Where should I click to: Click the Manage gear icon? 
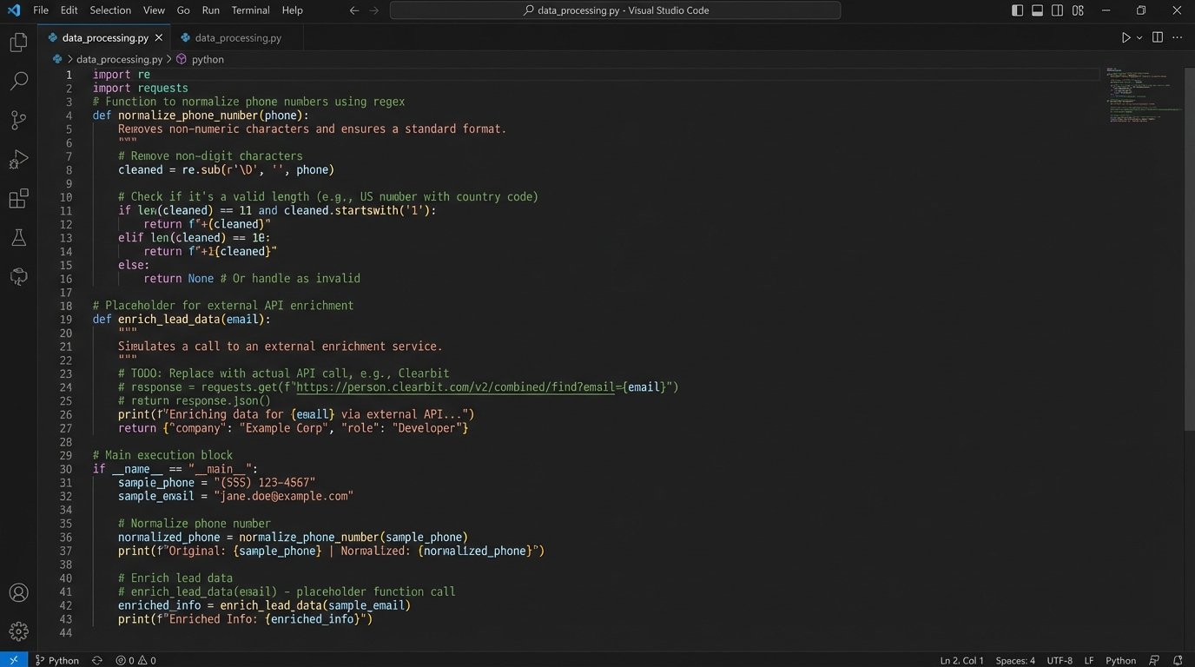(18, 631)
